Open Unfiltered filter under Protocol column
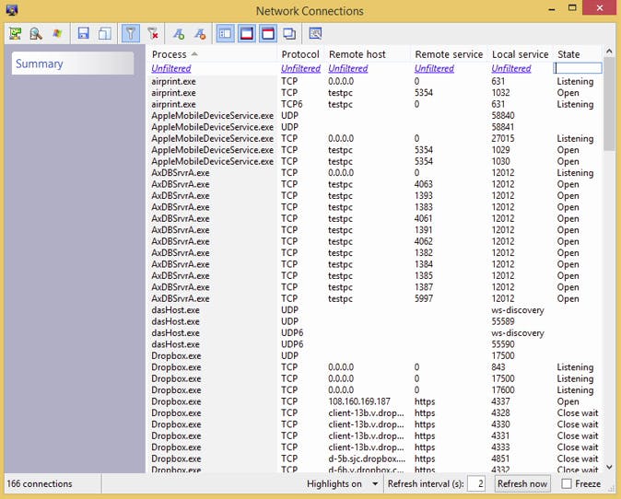The height and width of the screenshot is (499, 621). [x=300, y=68]
